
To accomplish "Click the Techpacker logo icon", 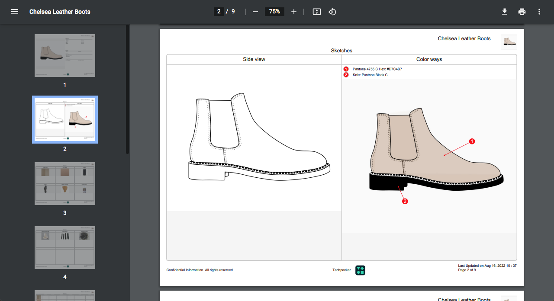I will (x=360, y=270).
